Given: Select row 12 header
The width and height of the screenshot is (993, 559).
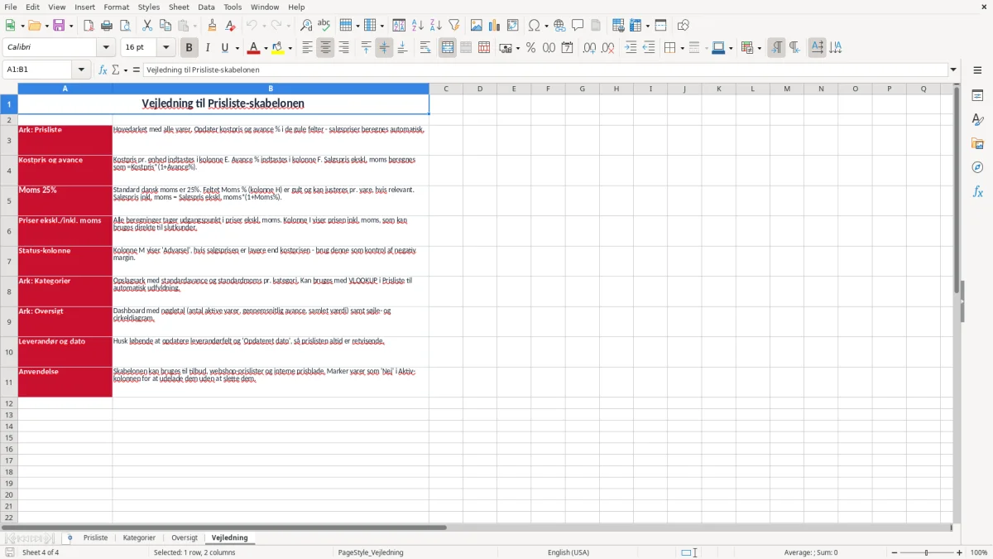Looking at the screenshot, I should (9, 403).
